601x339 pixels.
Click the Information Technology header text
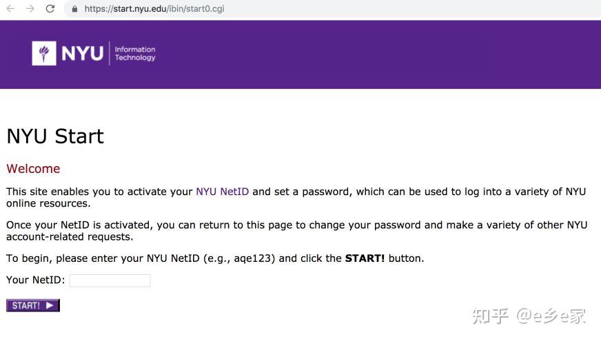point(134,54)
